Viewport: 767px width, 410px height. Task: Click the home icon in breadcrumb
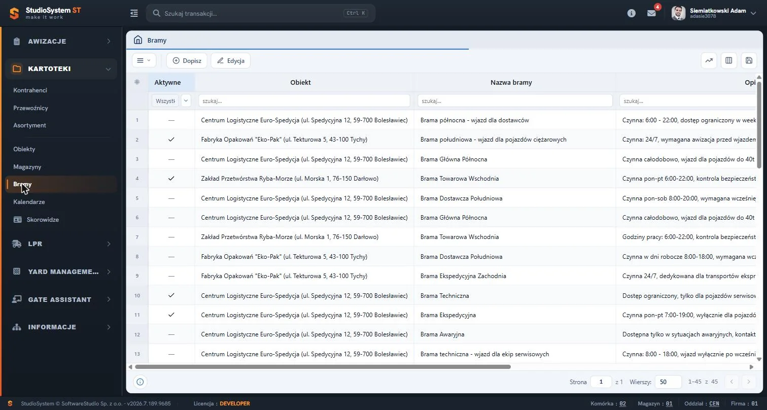[138, 40]
